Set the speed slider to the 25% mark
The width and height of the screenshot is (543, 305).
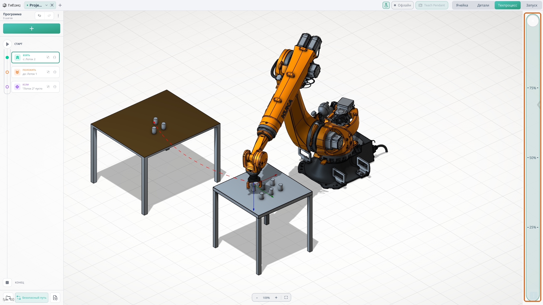click(533, 227)
